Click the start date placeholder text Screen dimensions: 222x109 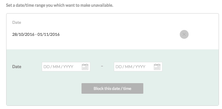[x=58, y=67]
